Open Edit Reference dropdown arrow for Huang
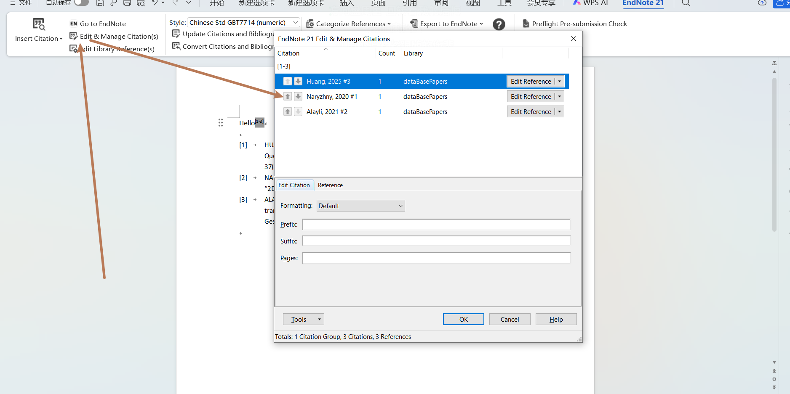This screenshot has height=394, width=790. 560,81
